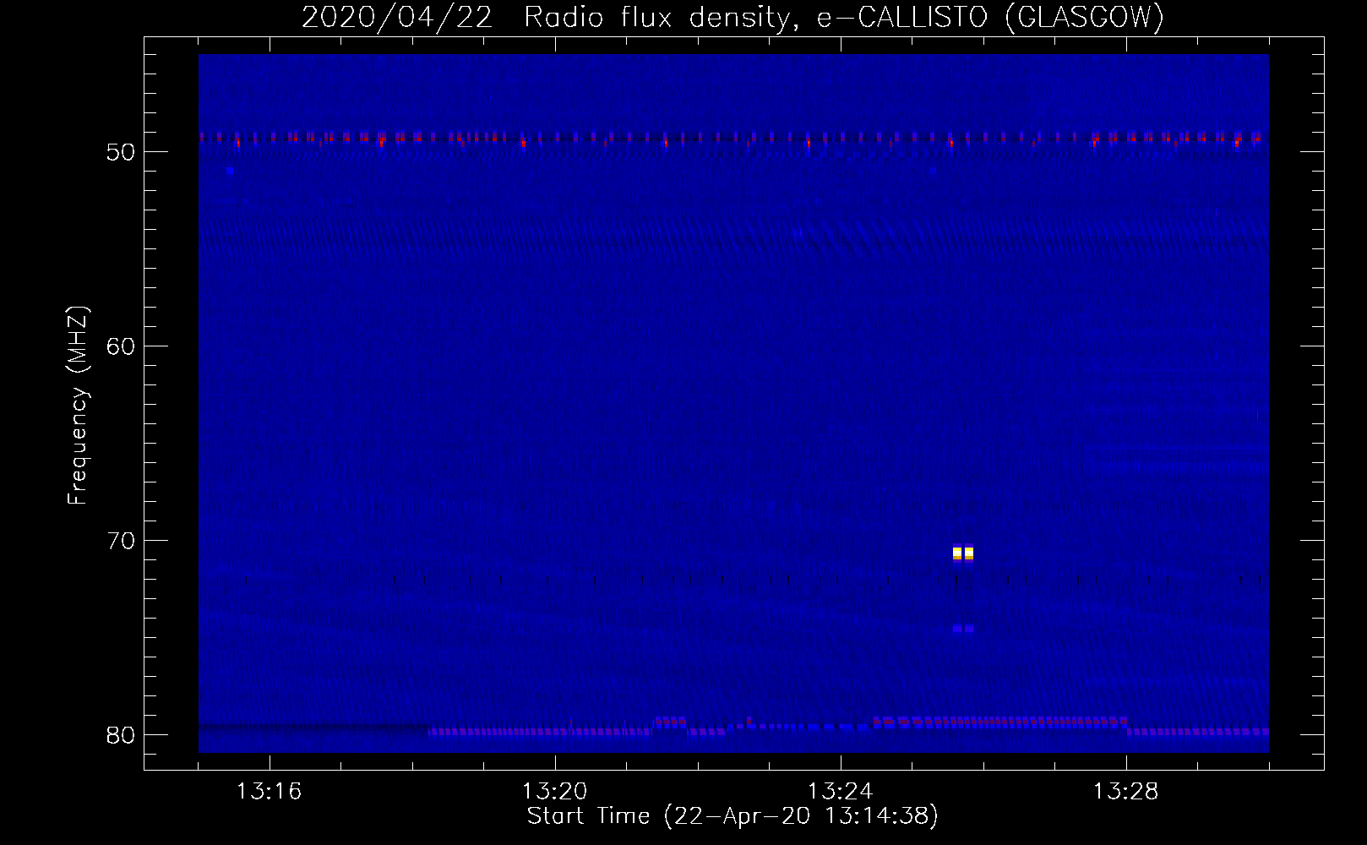The width and height of the screenshot is (1367, 845).
Task: Click the 60 frequency tick label
Action: [121, 346]
